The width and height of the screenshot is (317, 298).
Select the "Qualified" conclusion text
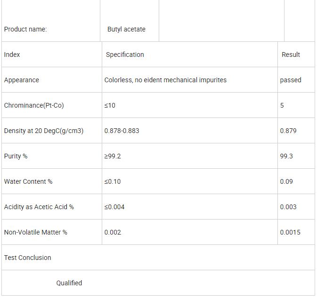69,283
